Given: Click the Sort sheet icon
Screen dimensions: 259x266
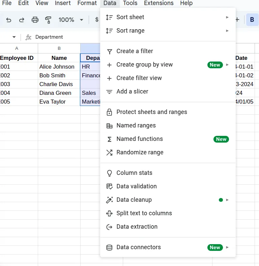Looking at the screenshot, I should [109, 17].
